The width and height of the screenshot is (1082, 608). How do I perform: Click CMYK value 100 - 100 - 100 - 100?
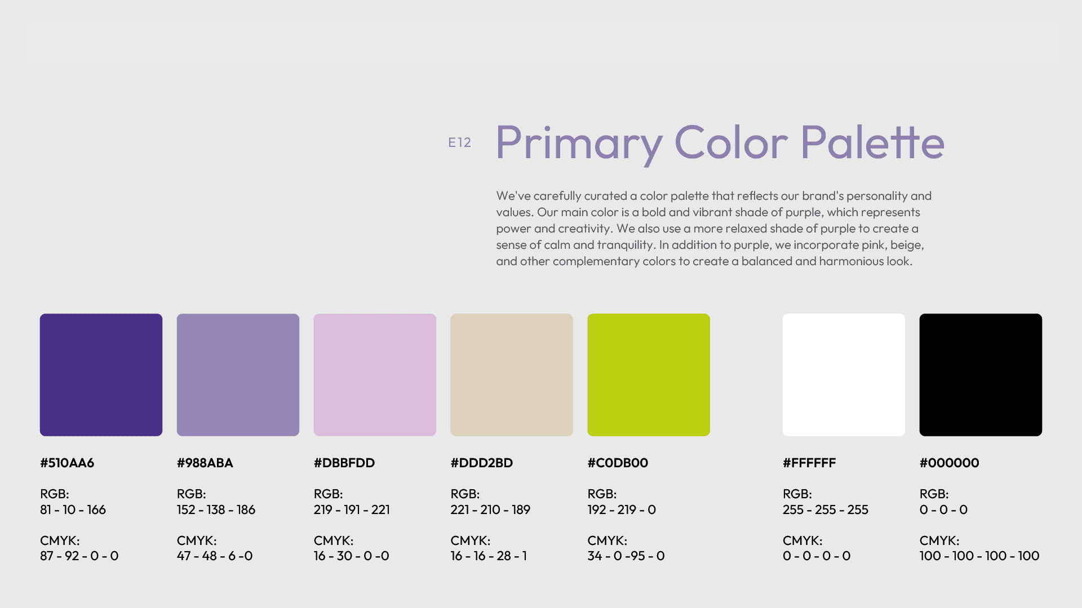coord(979,556)
